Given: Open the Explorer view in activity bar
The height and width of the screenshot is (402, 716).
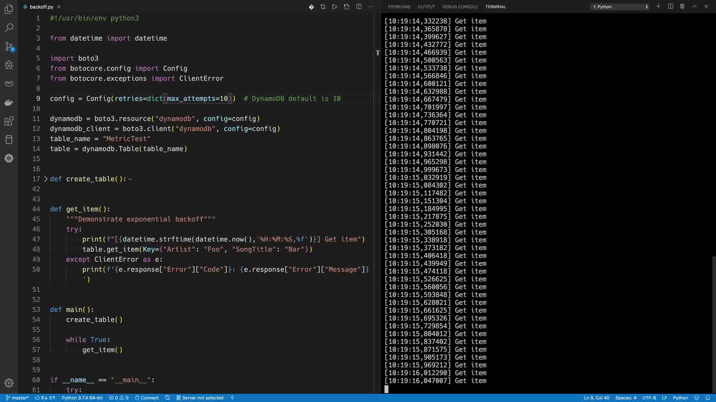Looking at the screenshot, I should tap(9, 9).
